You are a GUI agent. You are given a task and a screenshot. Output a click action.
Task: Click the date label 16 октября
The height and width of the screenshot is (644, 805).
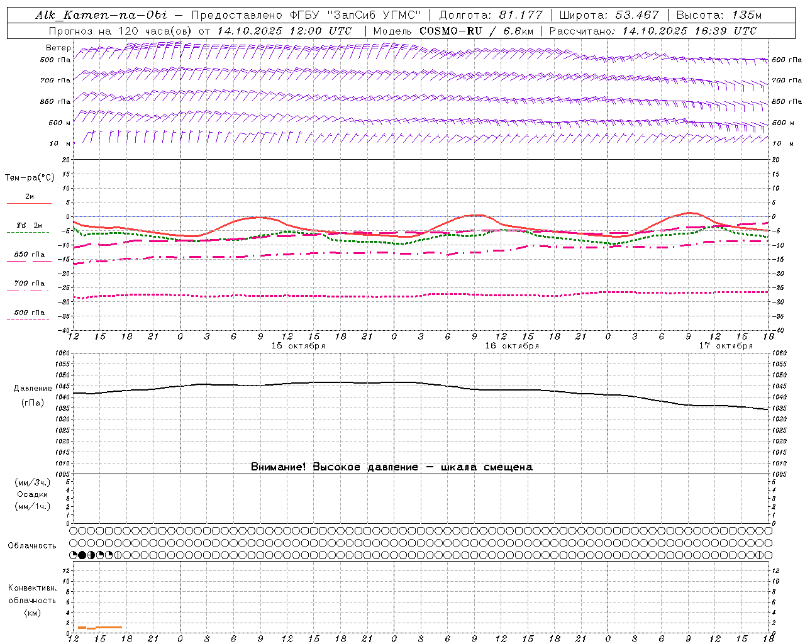tap(512, 346)
